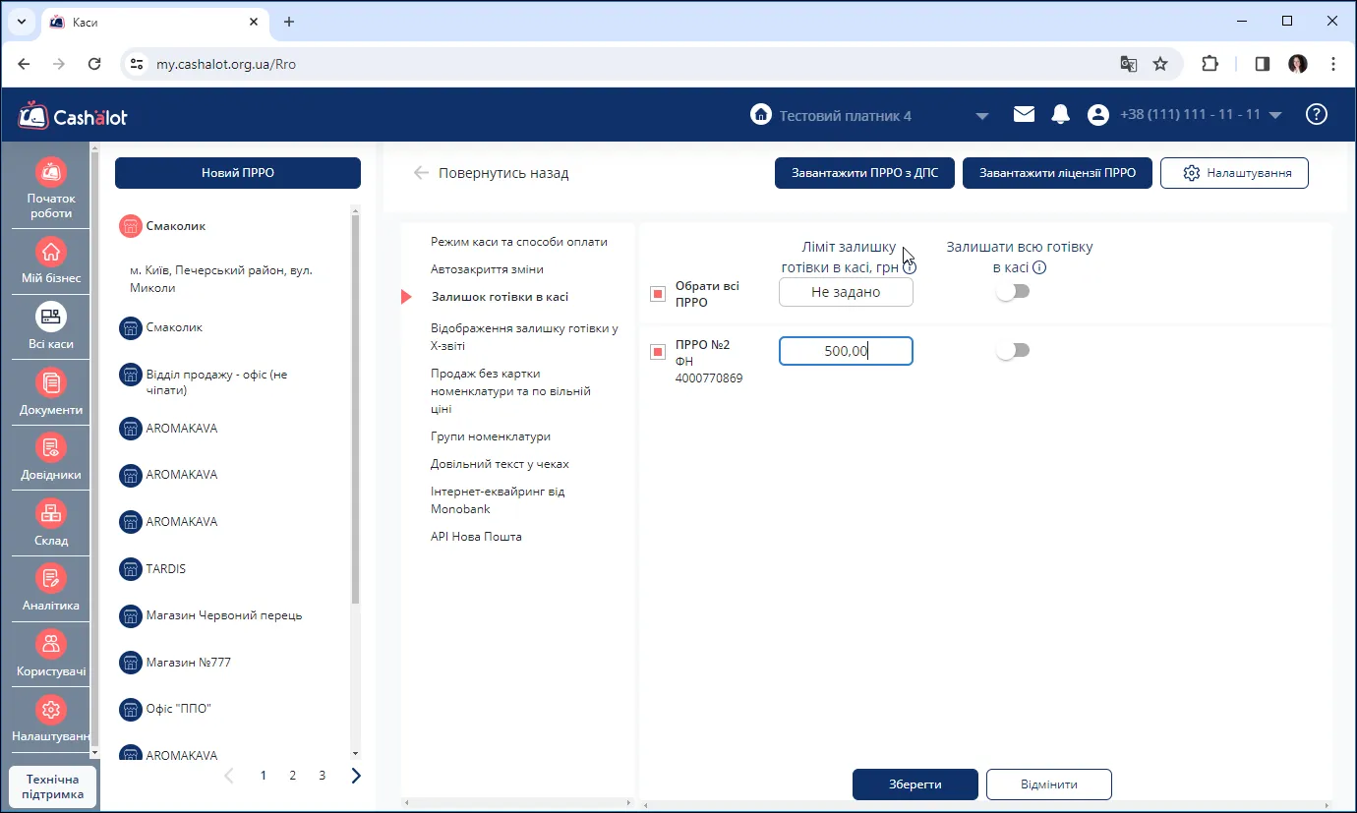Viewport: 1357px width, 813px height.
Task: Click the ПРРО №2 cash limit input field
Action: click(x=846, y=351)
